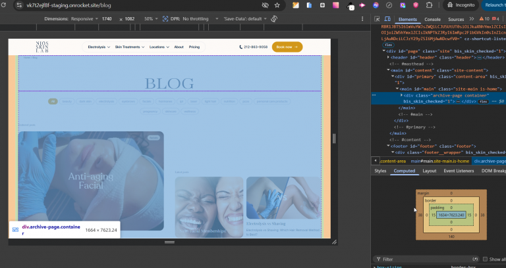Viewport: 506px width, 268px height.
Task: Collapse the main id="content" node
Action: tap(388, 70)
